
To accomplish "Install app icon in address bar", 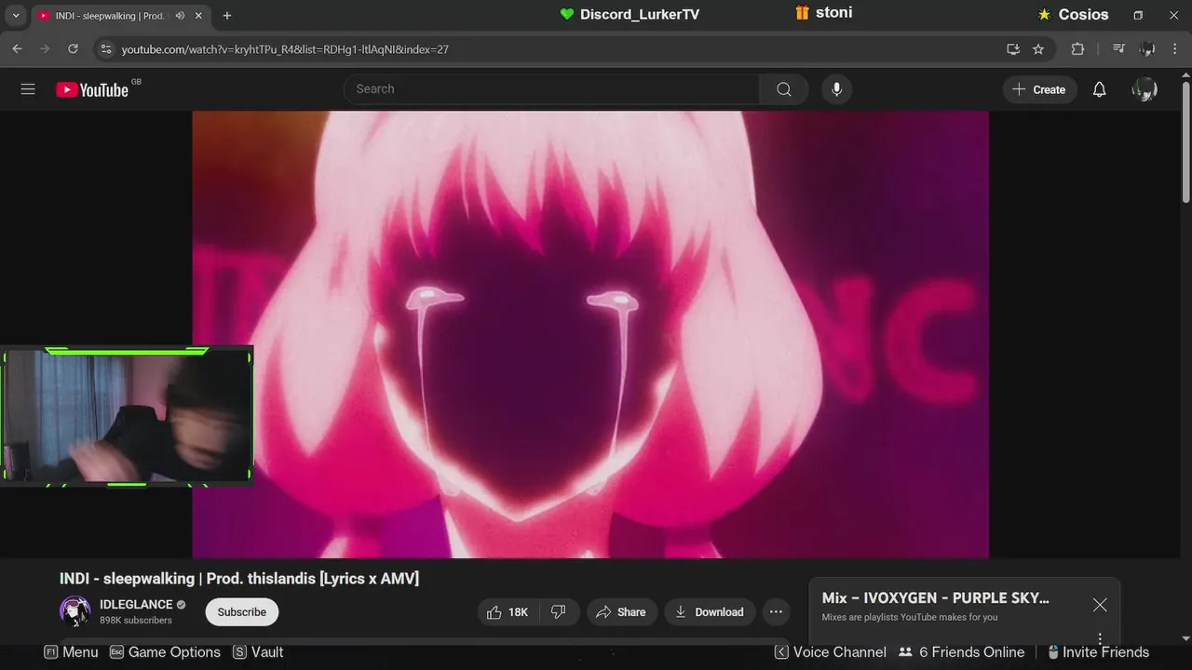I will [1013, 48].
